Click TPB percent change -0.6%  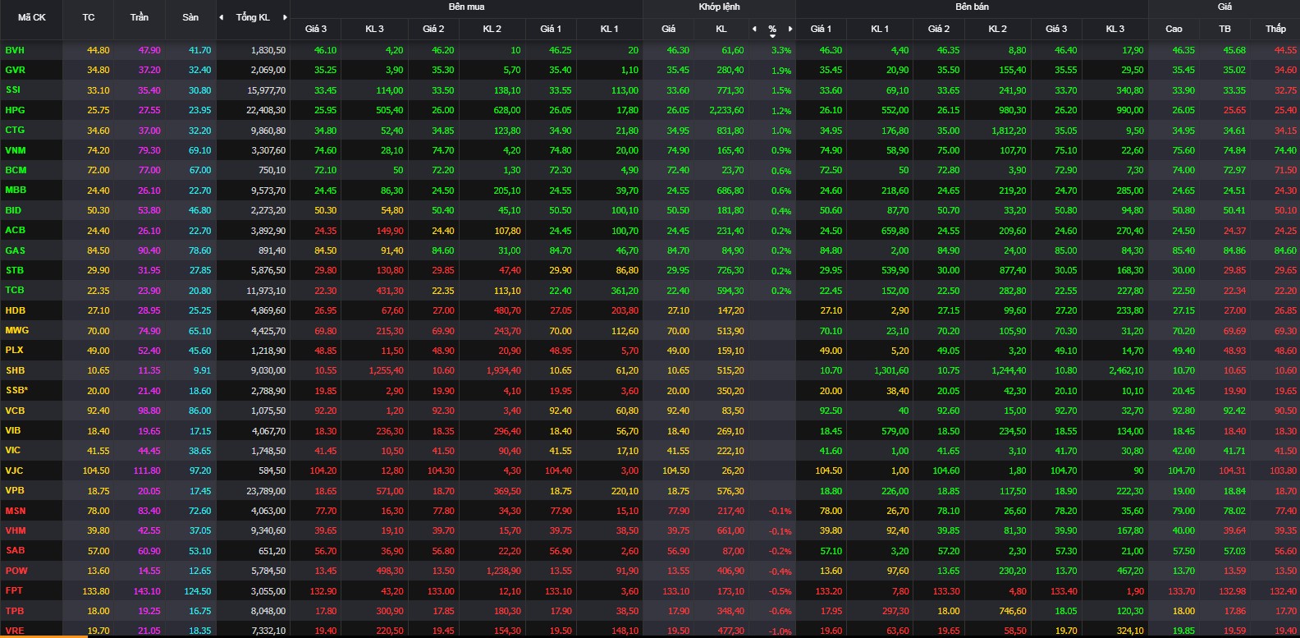pos(780,612)
